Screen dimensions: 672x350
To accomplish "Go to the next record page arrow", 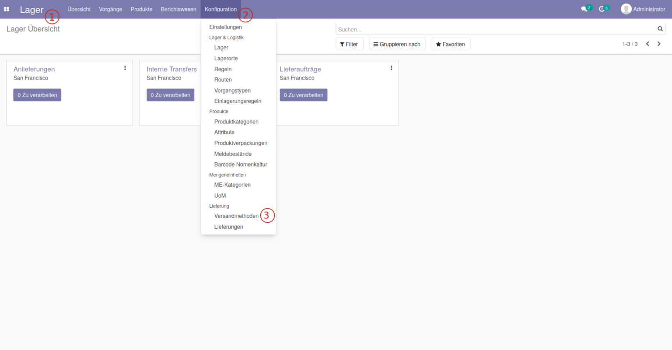I will [x=659, y=44].
